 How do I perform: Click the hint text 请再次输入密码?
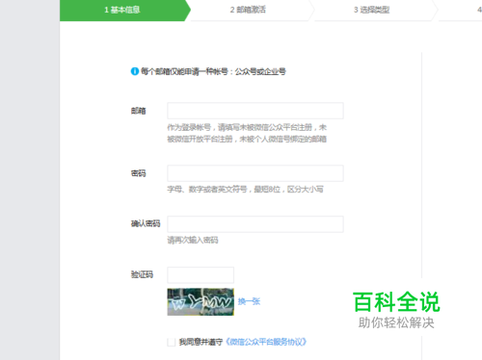pos(193,240)
